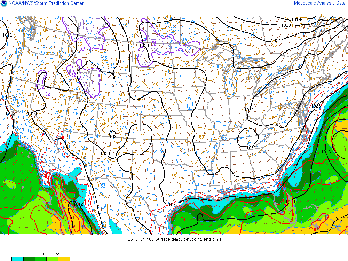This screenshot has height=261, width=348.
Task: Pick the medium green legend swatch
Action: pos(41,259)
